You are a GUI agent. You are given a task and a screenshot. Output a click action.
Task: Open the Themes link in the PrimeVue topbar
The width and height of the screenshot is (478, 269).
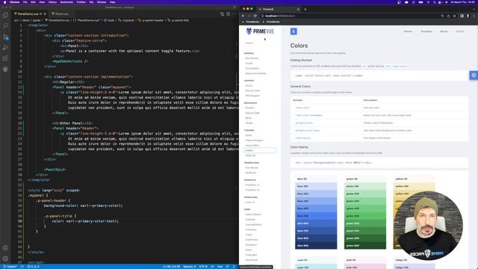click(408, 31)
